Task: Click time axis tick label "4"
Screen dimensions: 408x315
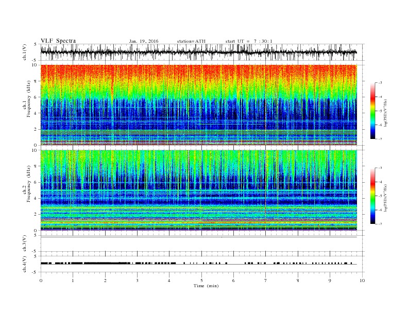Action: click(x=169, y=281)
